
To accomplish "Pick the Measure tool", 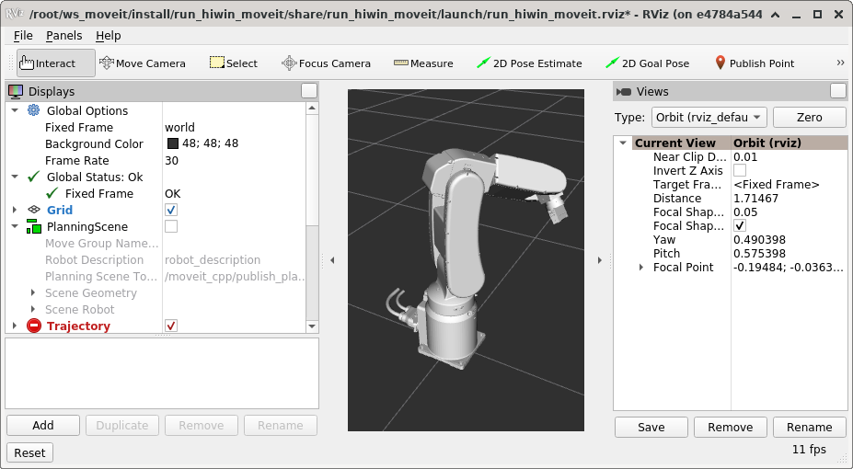I will pos(423,63).
